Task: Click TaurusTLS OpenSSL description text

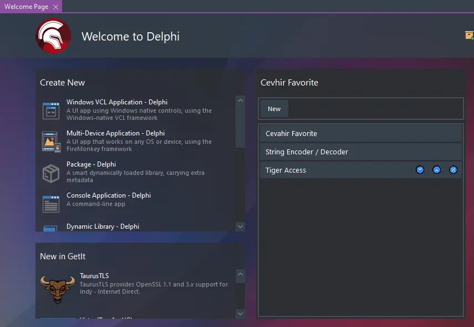Action: pos(154,288)
